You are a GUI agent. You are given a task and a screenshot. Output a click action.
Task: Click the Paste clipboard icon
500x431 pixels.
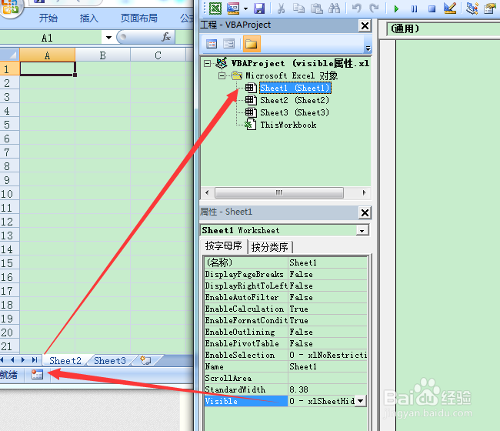pyautogui.click(x=317, y=8)
